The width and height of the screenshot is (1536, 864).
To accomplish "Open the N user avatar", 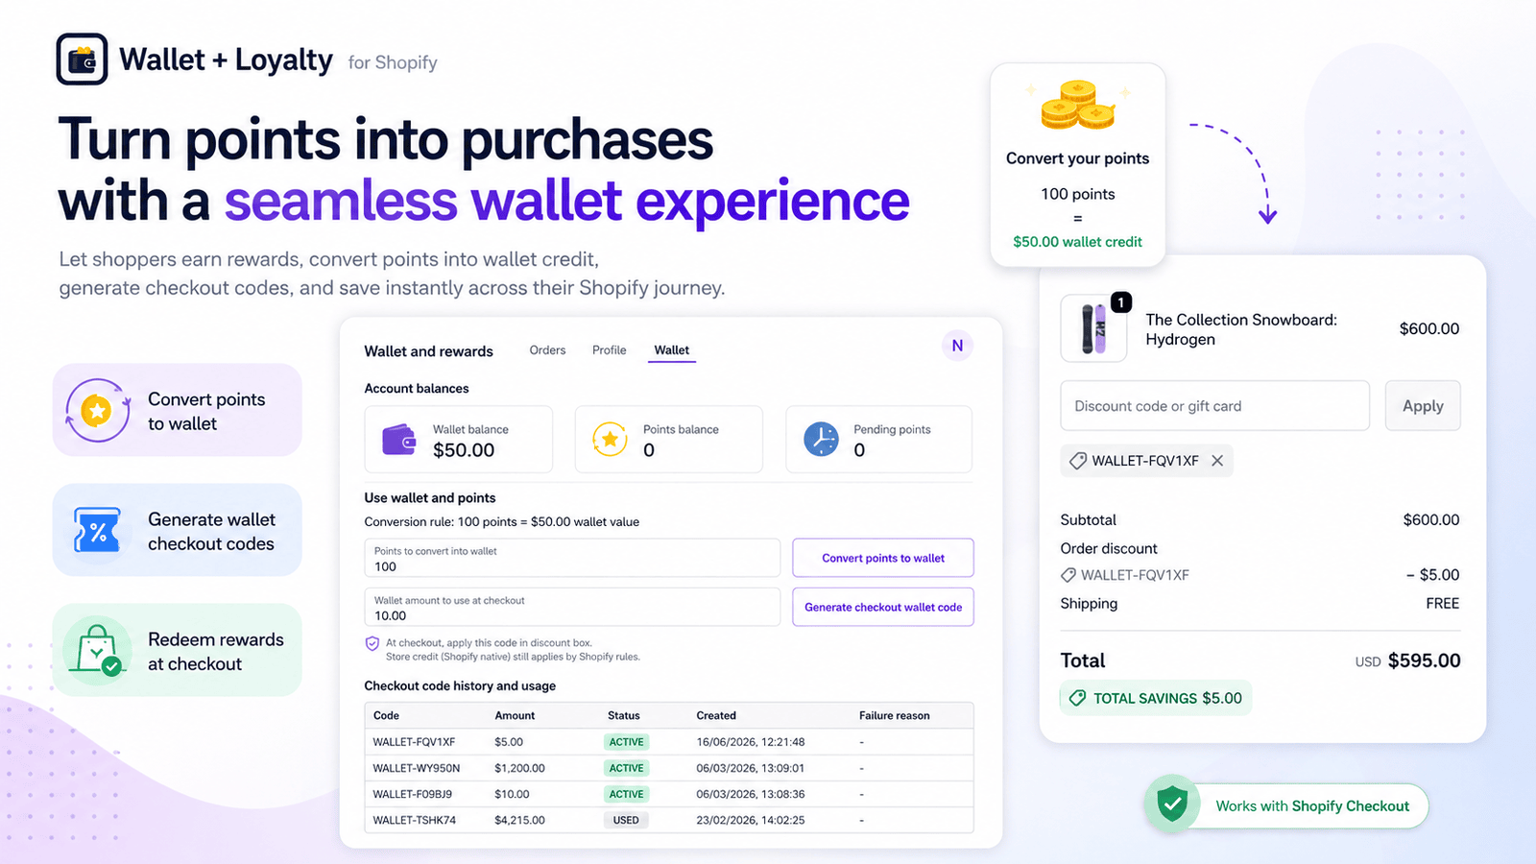I will click(x=957, y=346).
